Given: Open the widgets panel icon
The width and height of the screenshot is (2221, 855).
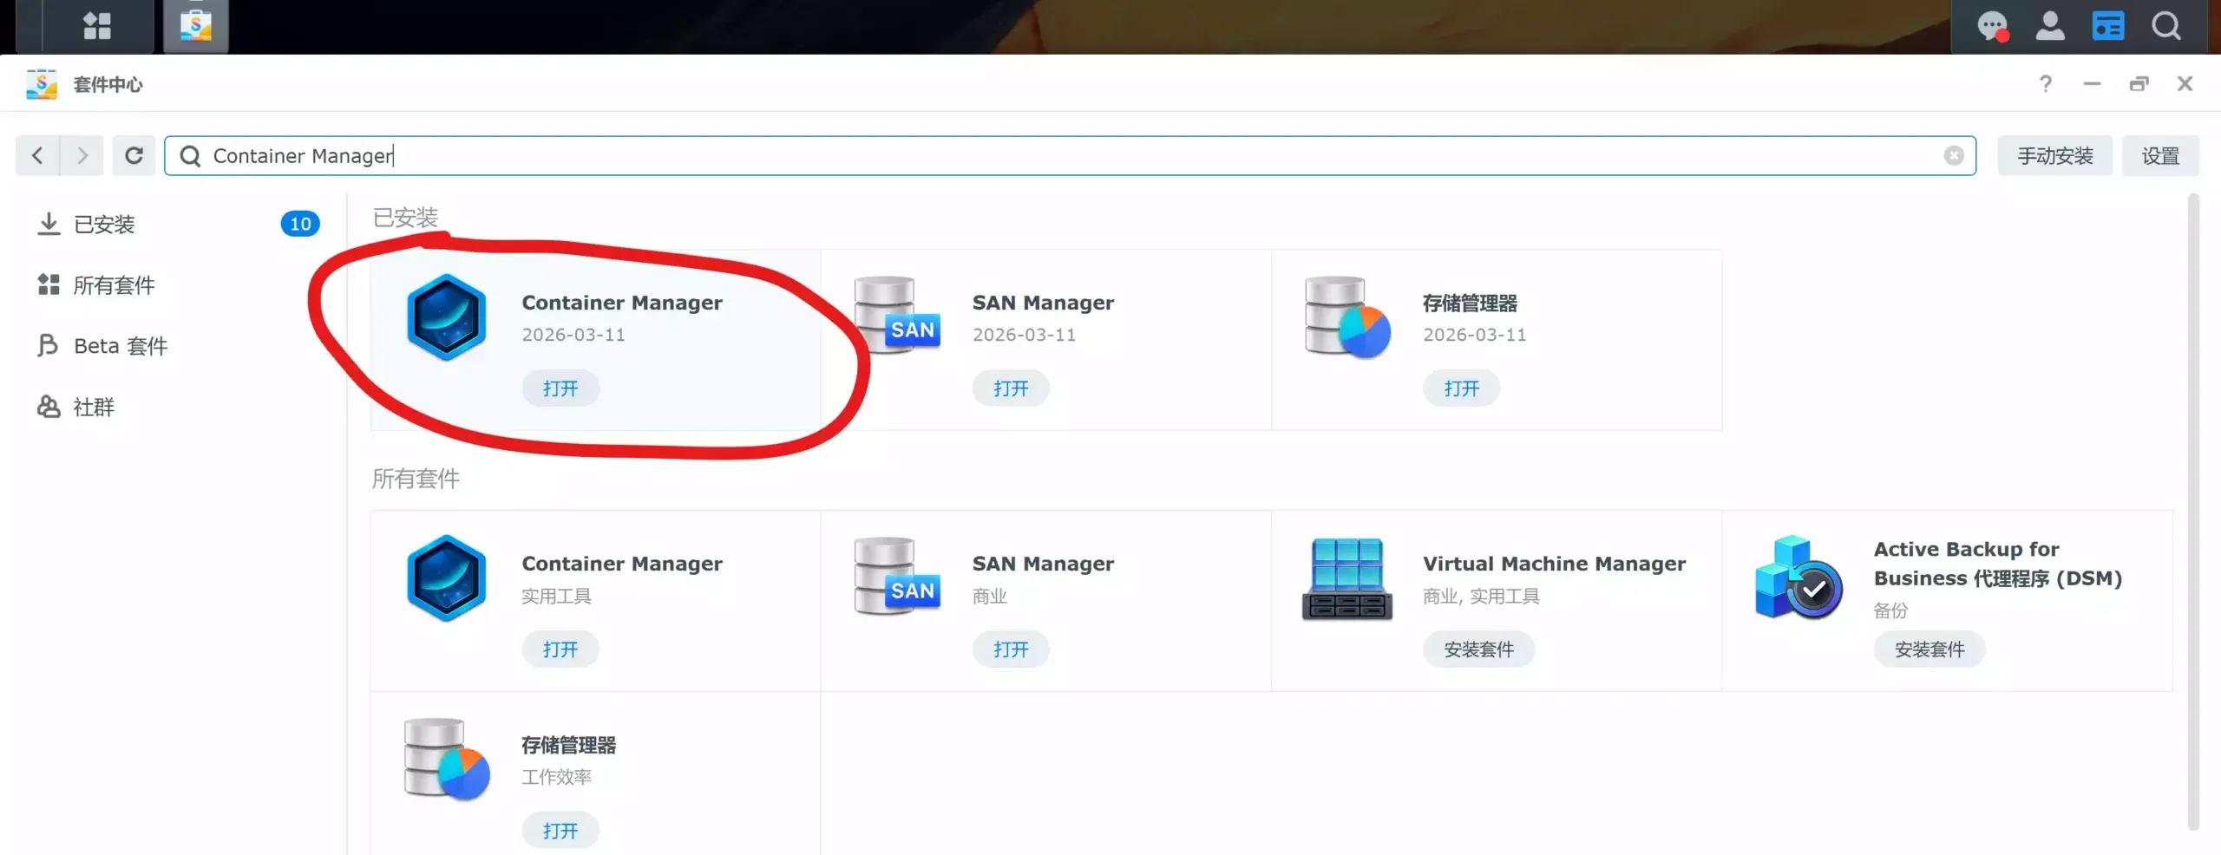Looking at the screenshot, I should [2108, 26].
